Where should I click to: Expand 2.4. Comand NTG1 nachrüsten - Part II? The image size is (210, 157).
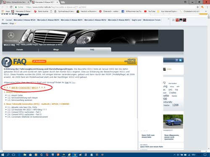pyautogui.click(x=24, y=114)
